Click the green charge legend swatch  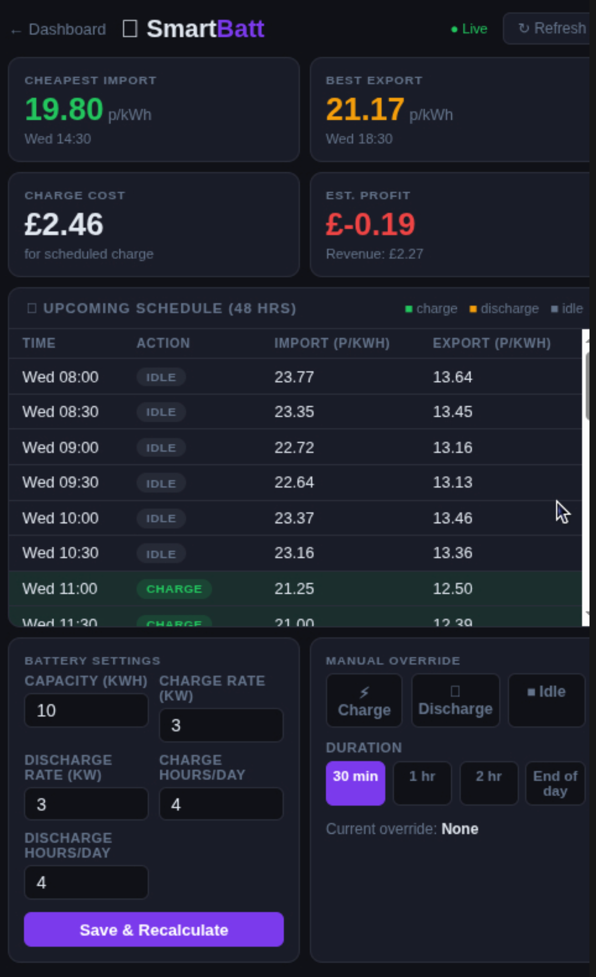click(409, 309)
